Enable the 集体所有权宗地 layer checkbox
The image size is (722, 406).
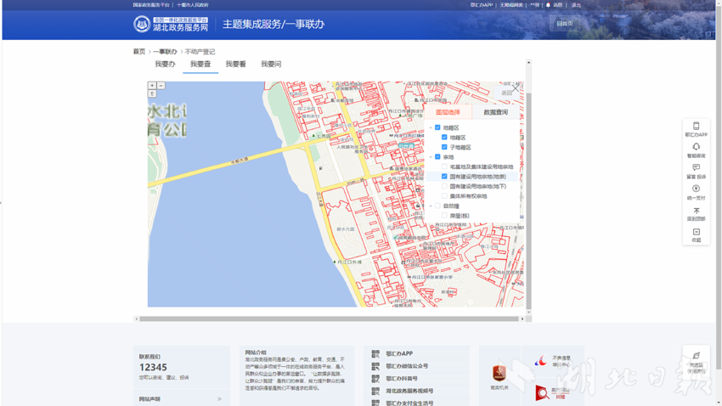tap(444, 196)
